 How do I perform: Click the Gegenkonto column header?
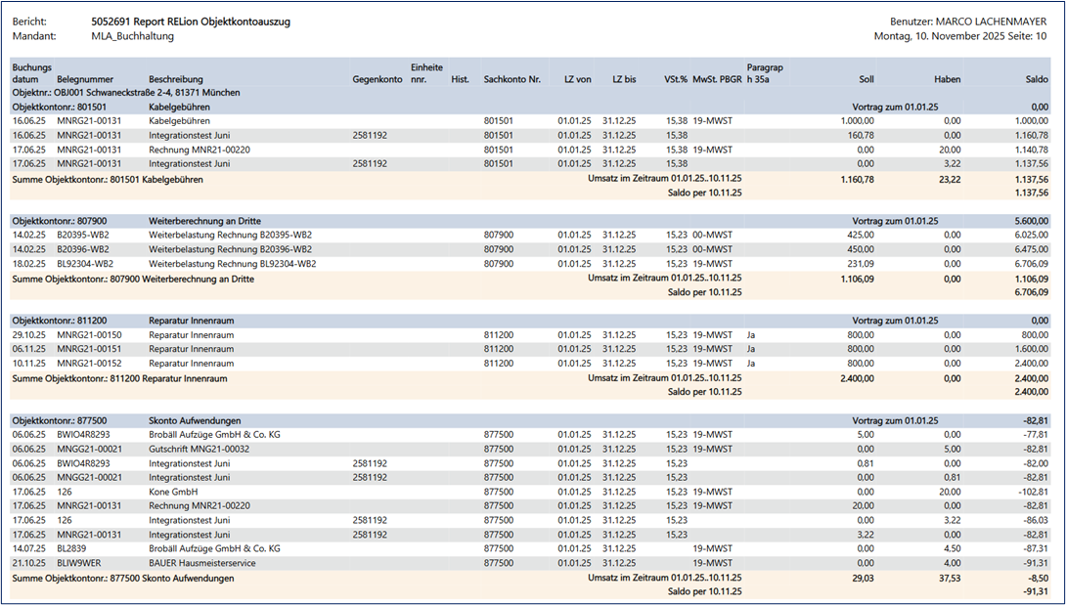(x=377, y=79)
